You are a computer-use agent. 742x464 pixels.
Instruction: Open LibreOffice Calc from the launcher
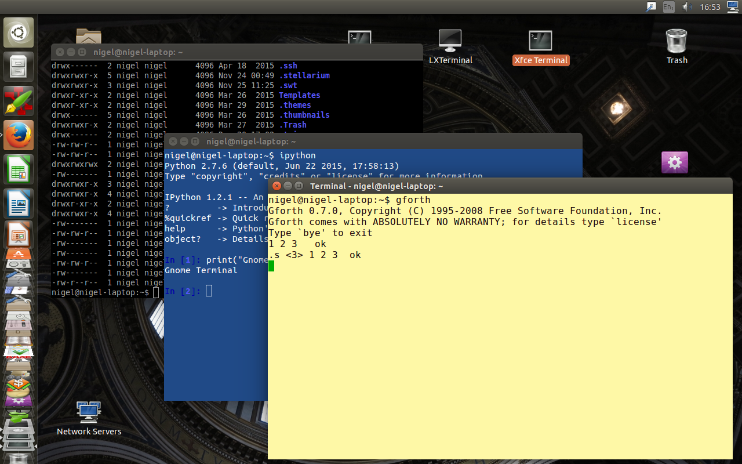[19, 170]
